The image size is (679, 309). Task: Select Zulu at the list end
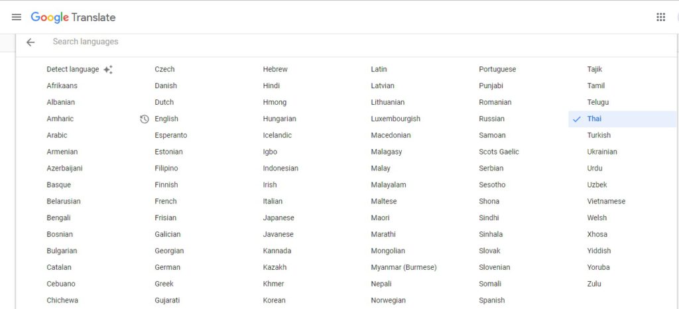[x=594, y=284]
